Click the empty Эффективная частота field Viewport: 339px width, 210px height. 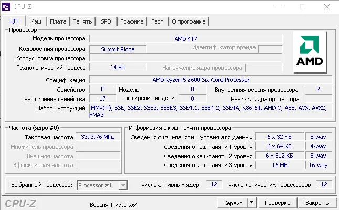98,165
